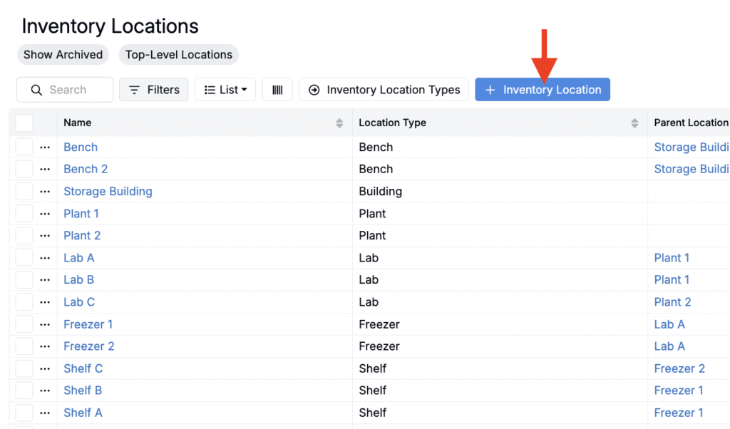Image resolution: width=730 pixels, height=429 pixels.
Task: Open row actions menu for Freezer 2
Action: 45,346
